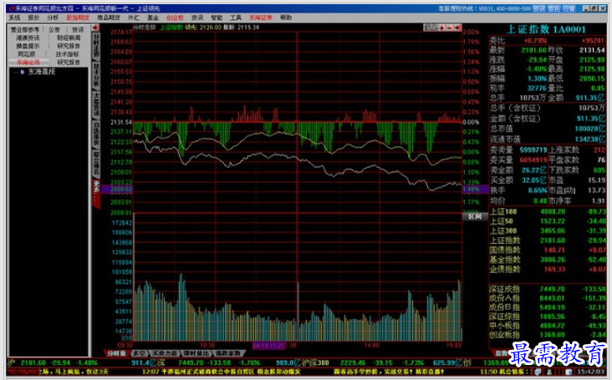
Task: Select 同花顺 tab in left panel
Action: [x=27, y=54]
